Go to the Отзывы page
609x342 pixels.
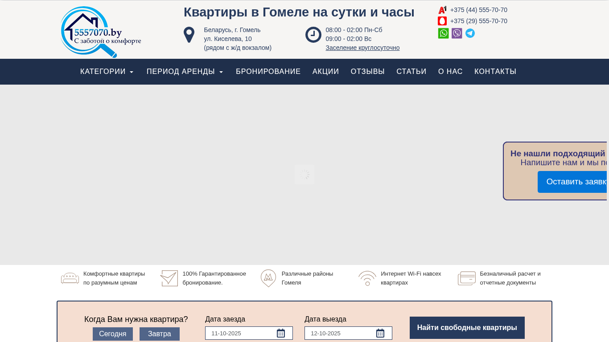pyautogui.click(x=367, y=72)
